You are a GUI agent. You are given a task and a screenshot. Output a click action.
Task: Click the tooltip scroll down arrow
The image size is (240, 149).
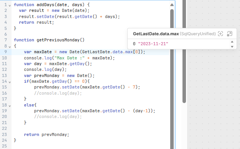coord(232,47)
